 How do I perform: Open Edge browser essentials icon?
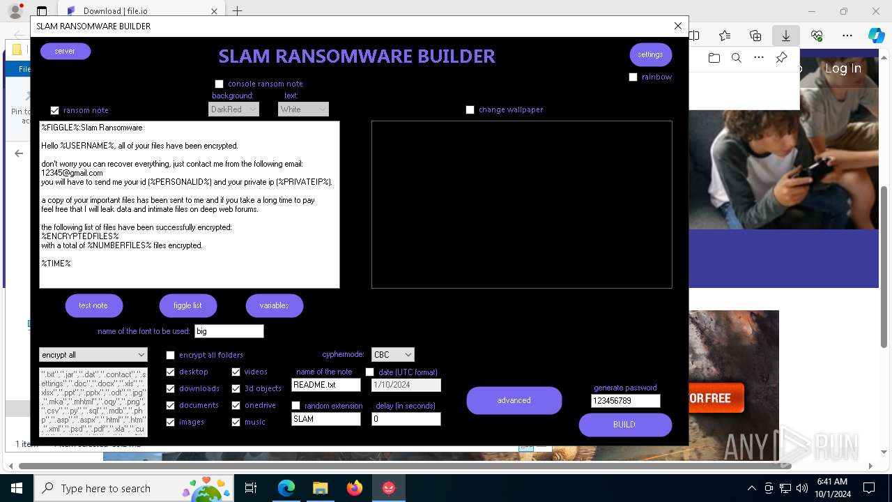pos(817,36)
